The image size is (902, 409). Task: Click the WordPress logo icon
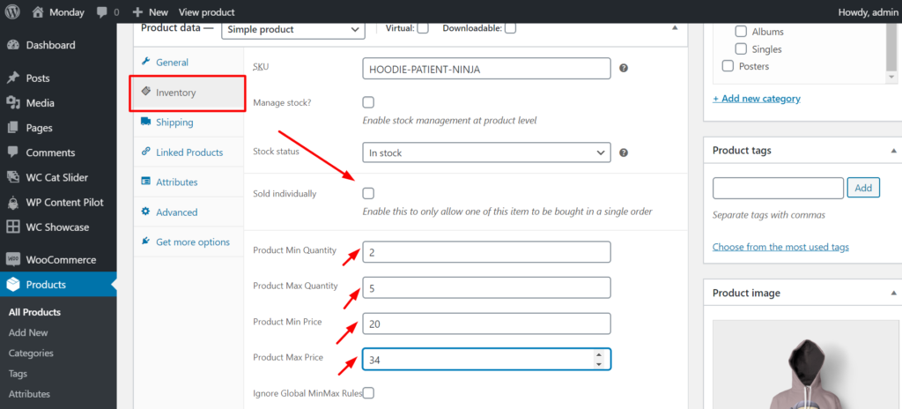[14, 12]
